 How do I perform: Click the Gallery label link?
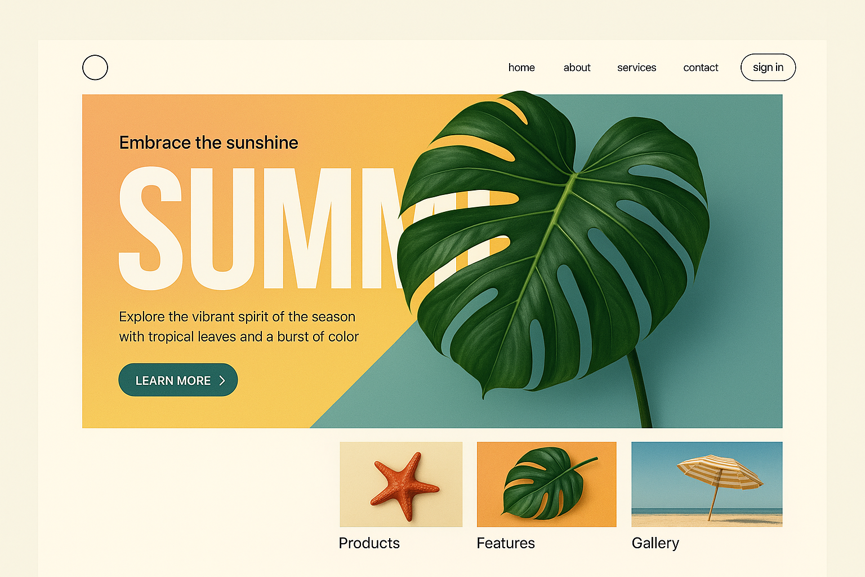point(656,544)
